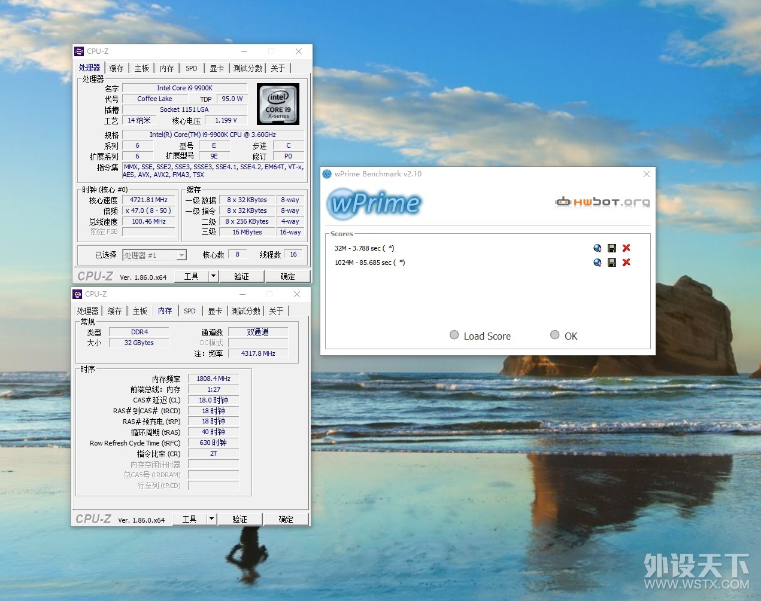
Task: Switch to 缓存 tab in top CPU-Z
Action: pos(117,68)
